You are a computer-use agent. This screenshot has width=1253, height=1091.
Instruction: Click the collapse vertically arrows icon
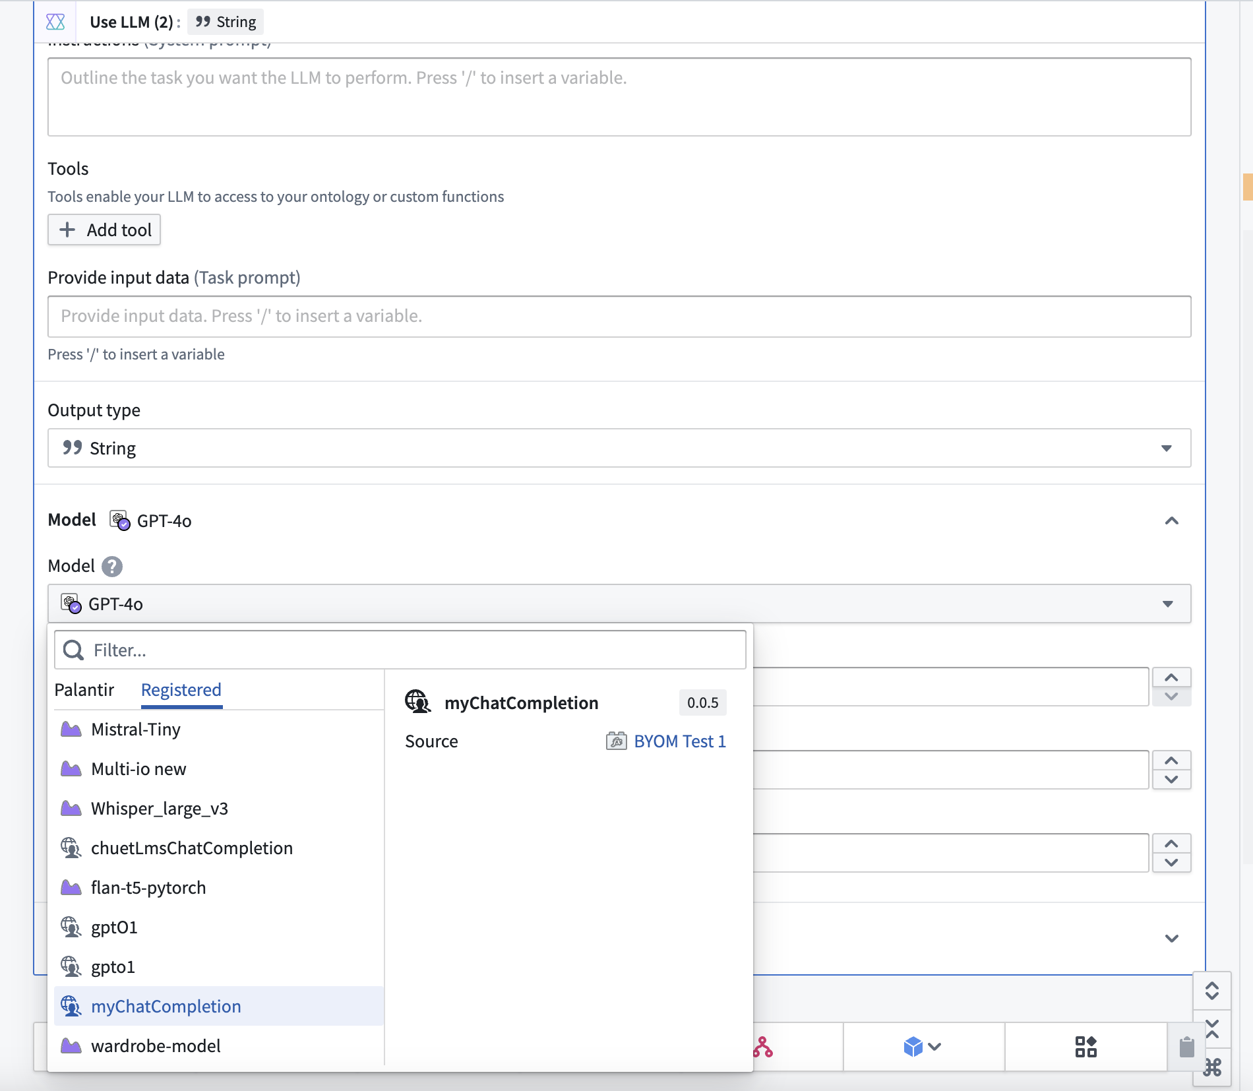coord(1212,1029)
